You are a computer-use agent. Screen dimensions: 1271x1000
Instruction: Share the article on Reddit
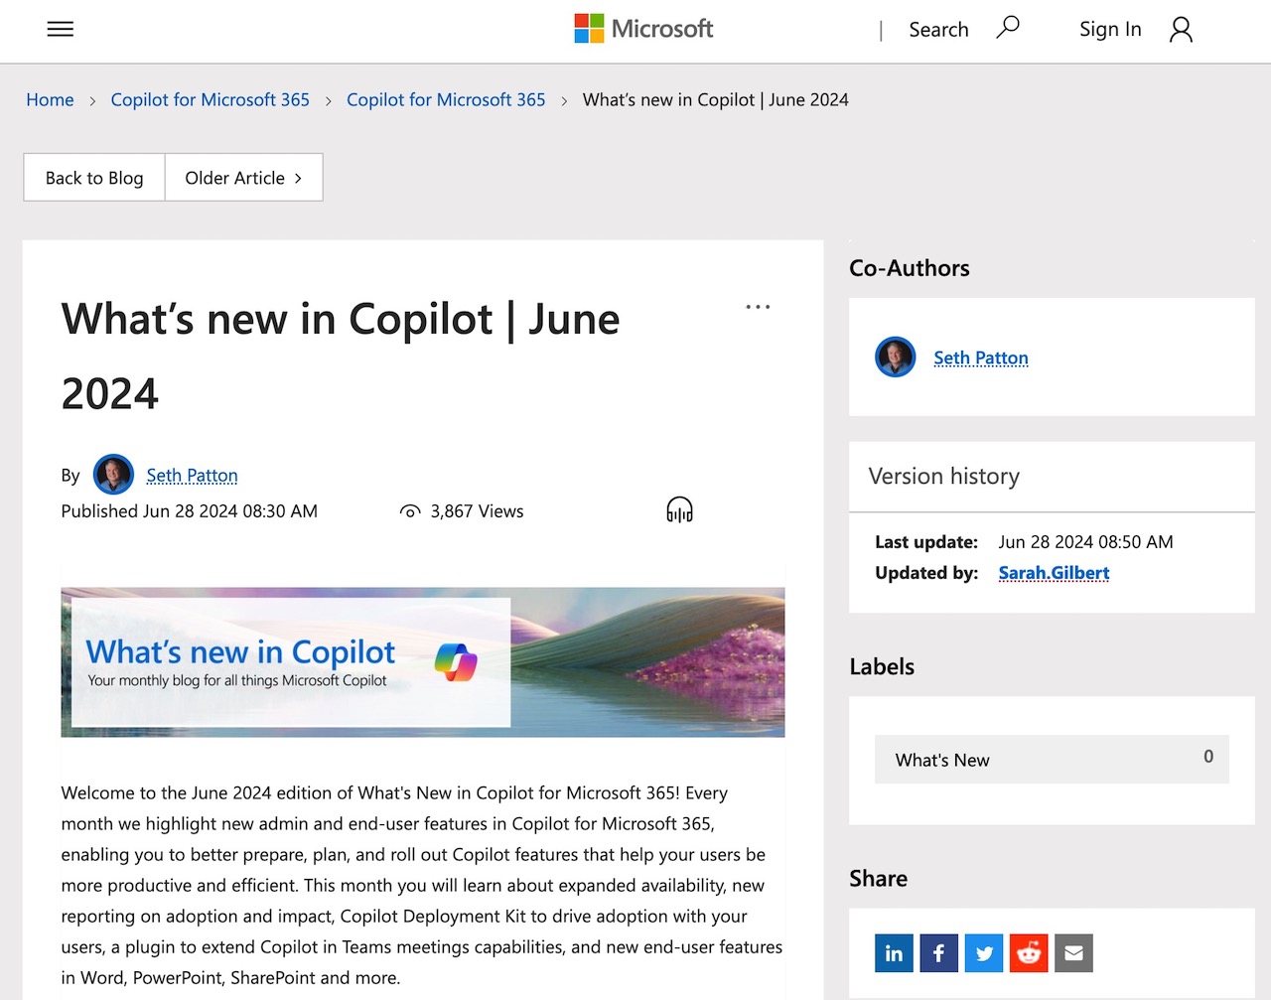point(1029,953)
